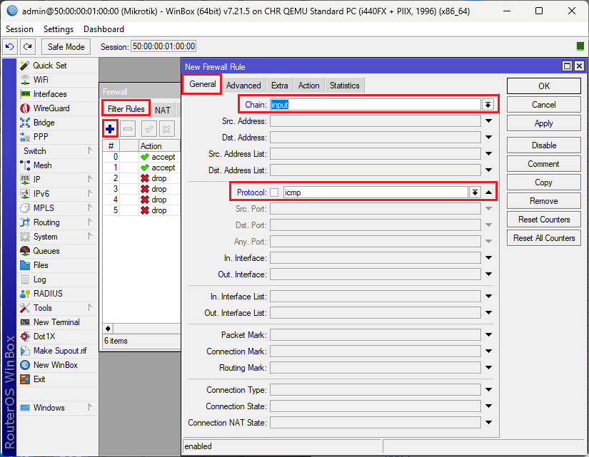Click the OK button
Image resolution: width=589 pixels, height=457 pixels.
pyautogui.click(x=543, y=86)
